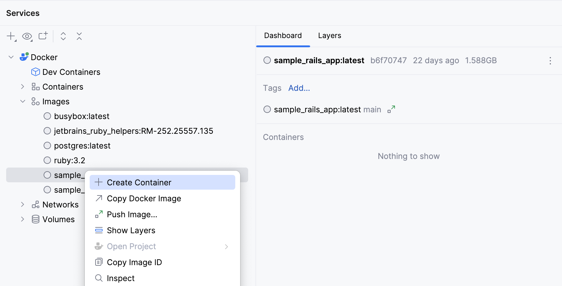562x286 pixels.
Task: Click the Docker whale icon in the tree
Action: point(24,57)
